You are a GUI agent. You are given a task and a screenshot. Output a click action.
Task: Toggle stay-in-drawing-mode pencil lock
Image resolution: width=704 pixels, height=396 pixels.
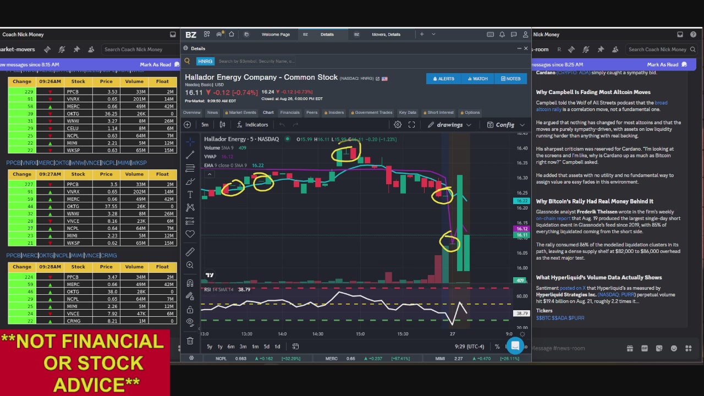click(190, 296)
